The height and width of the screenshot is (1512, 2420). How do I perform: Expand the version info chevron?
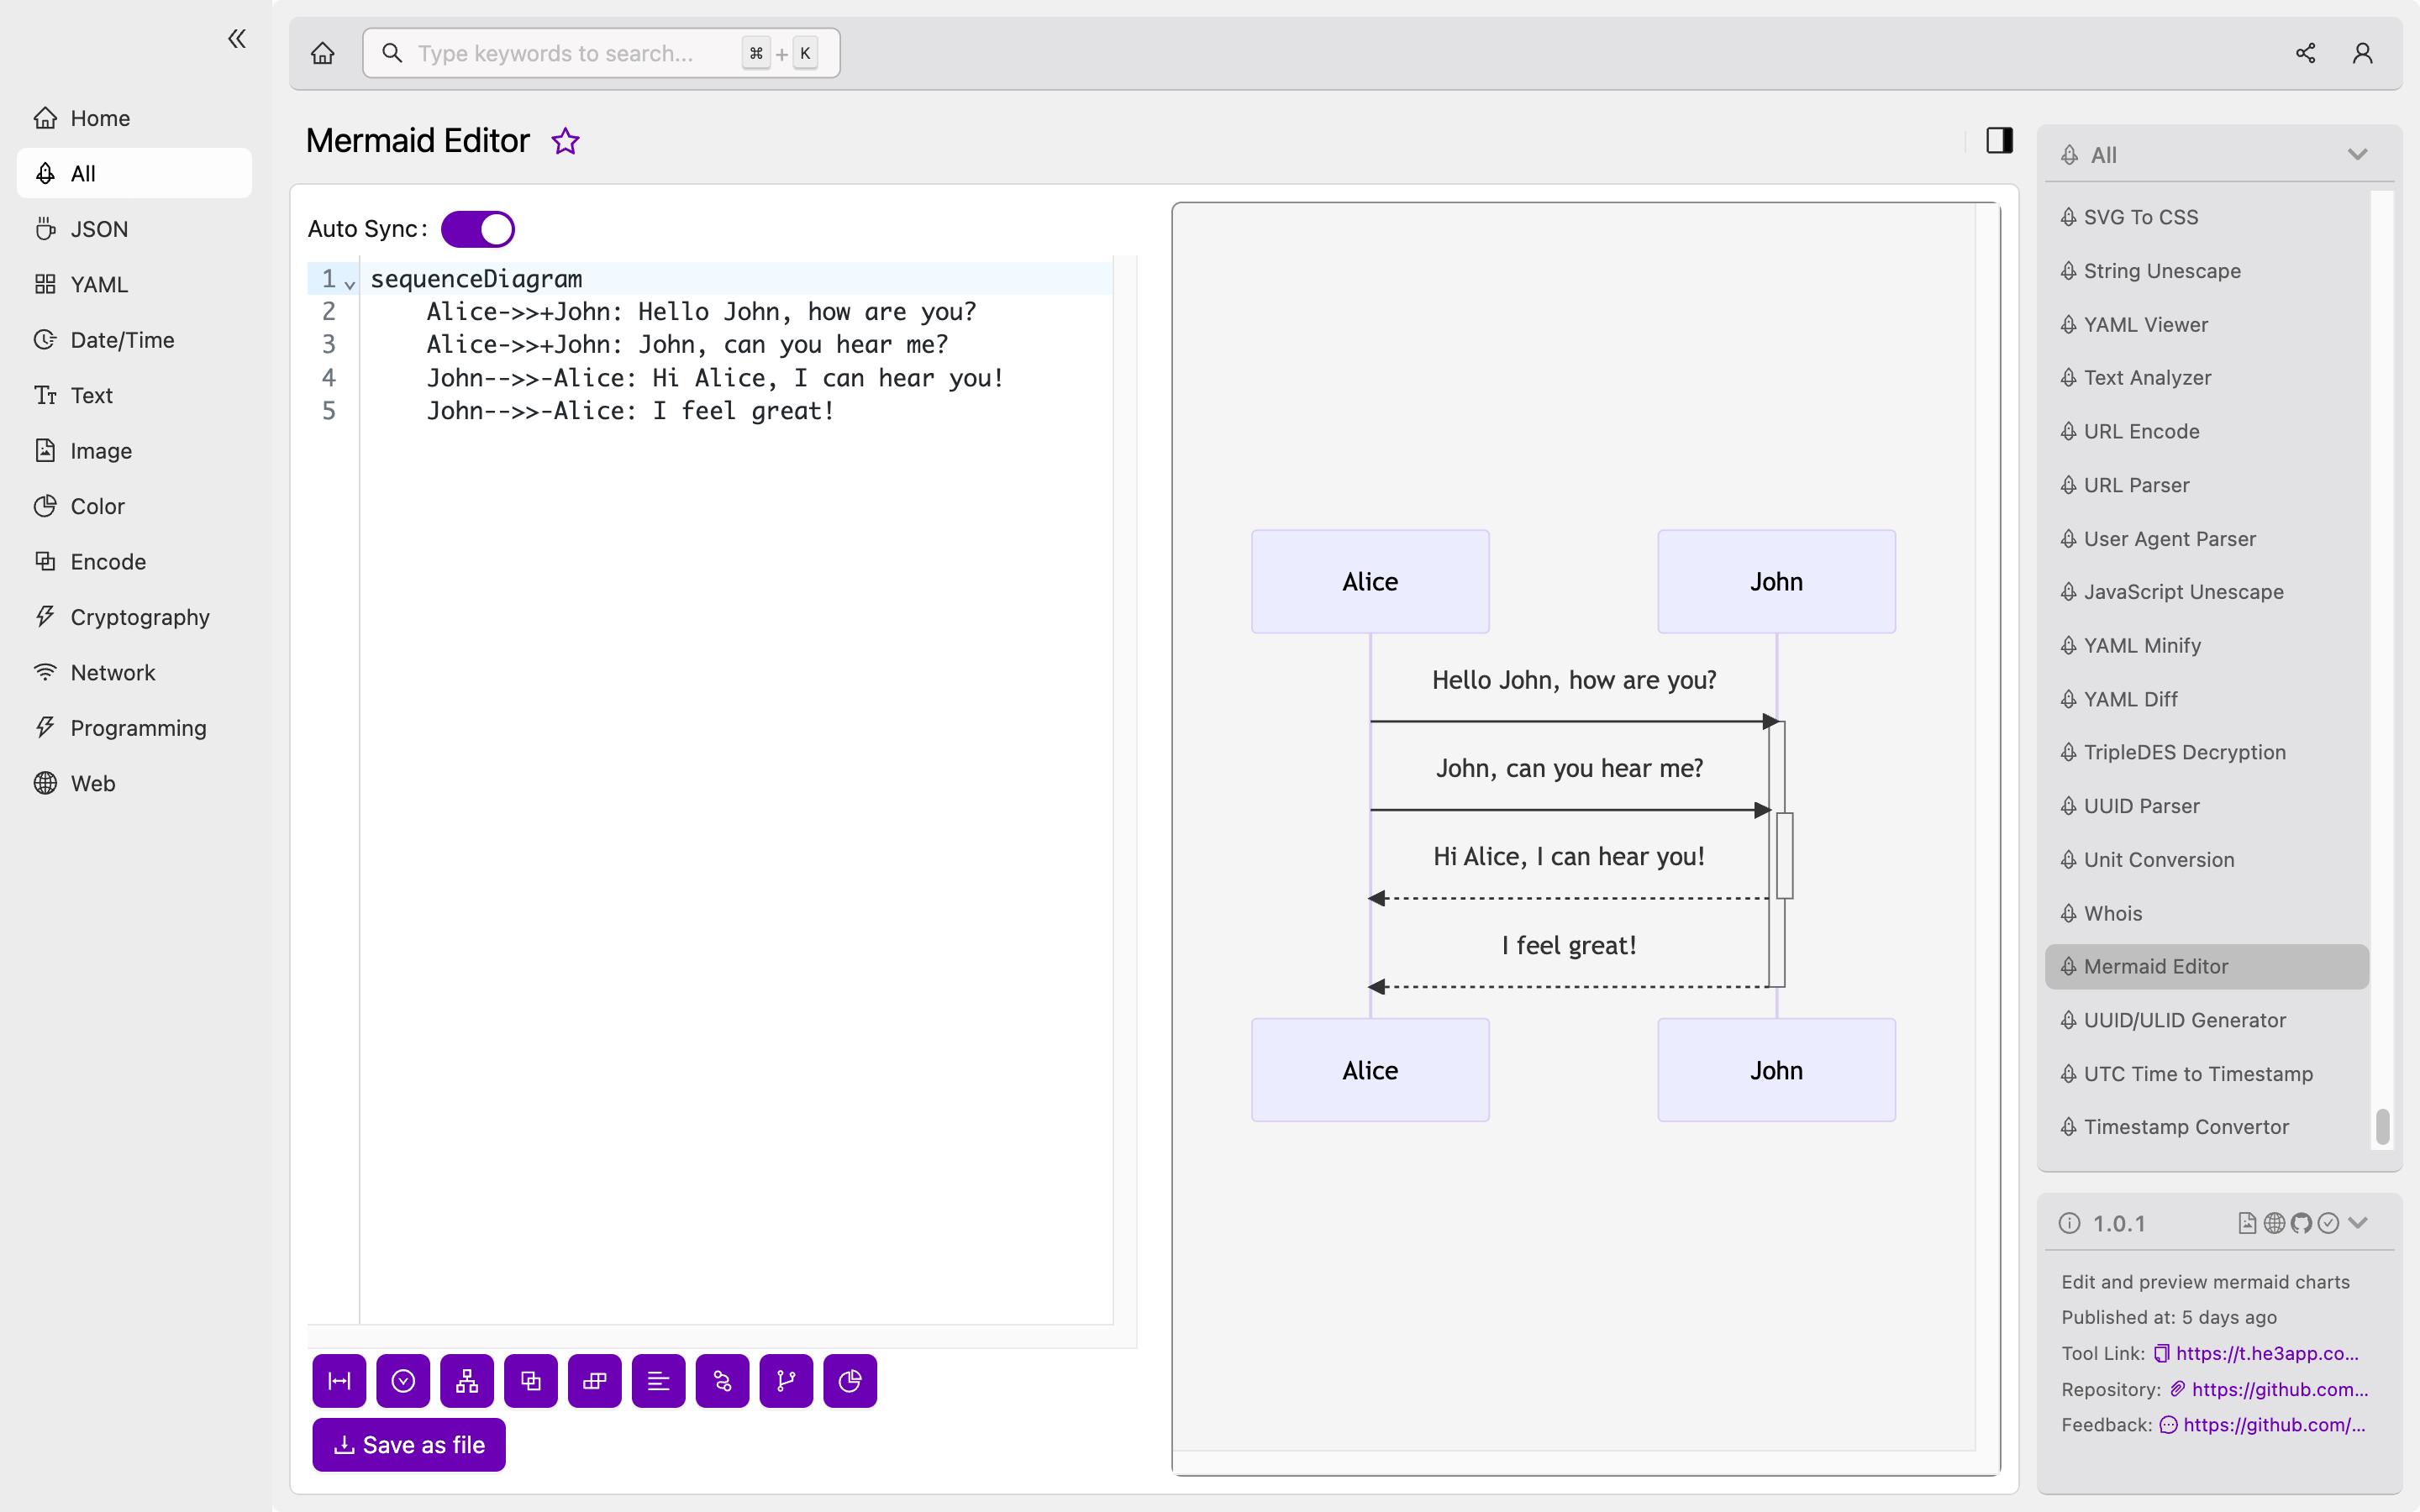coord(2361,1221)
